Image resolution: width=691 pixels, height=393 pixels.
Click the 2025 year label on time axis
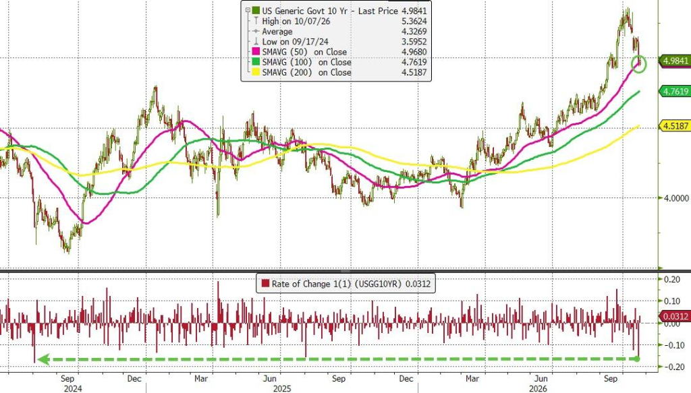click(282, 389)
